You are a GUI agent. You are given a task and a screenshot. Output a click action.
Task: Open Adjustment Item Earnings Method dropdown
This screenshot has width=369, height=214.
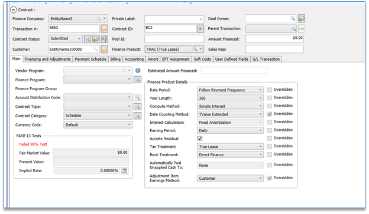point(261,178)
